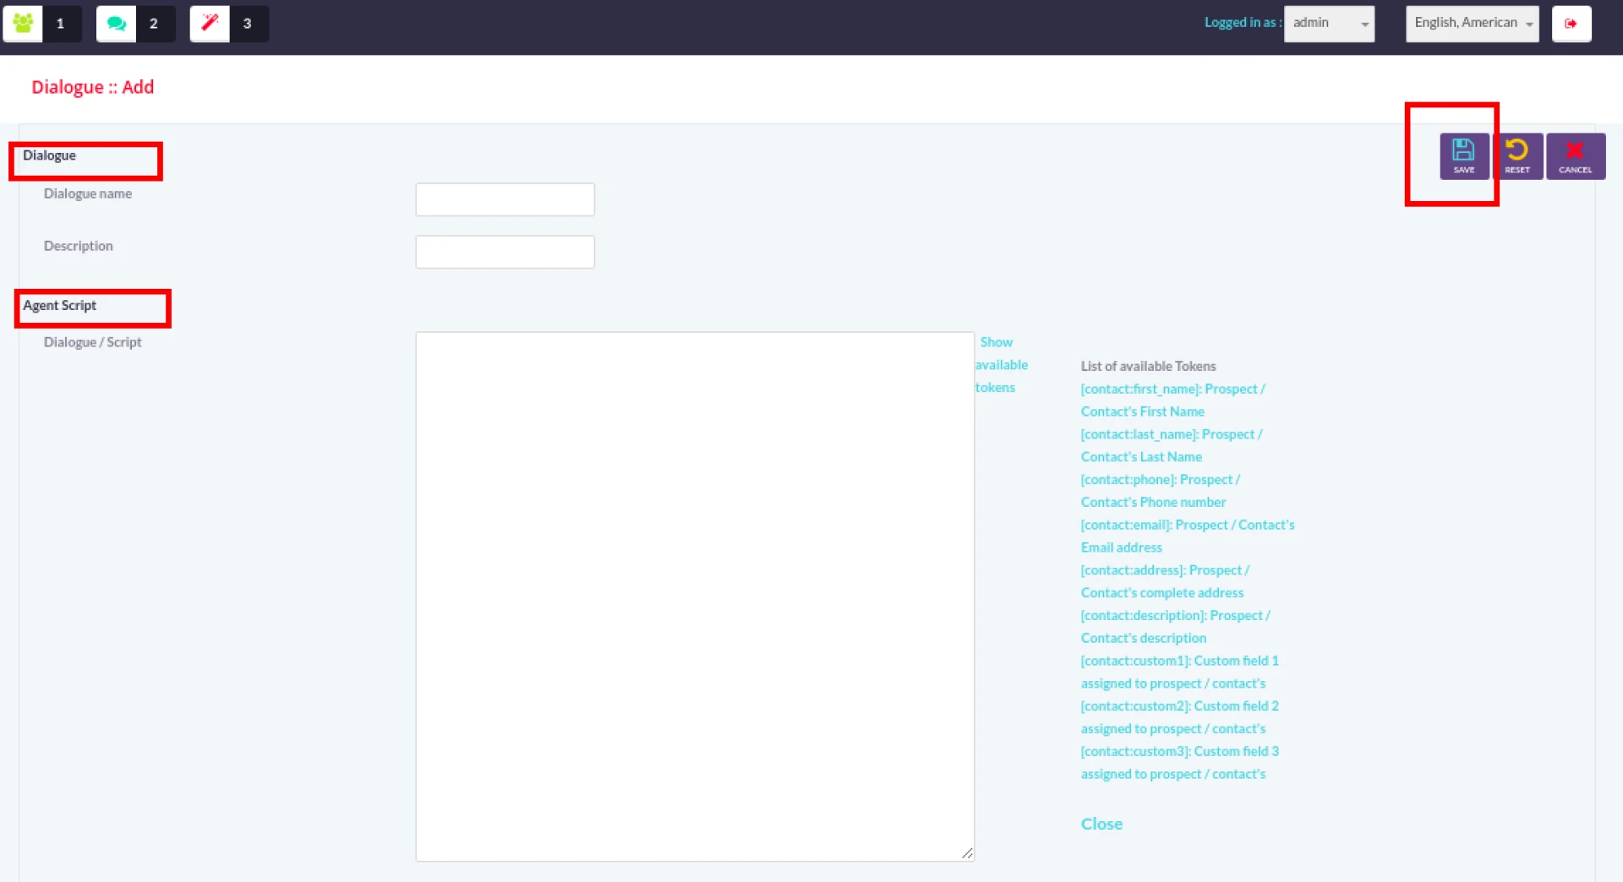Select menu item number 1
Screen dimensions: 1623x882
[x=61, y=24]
